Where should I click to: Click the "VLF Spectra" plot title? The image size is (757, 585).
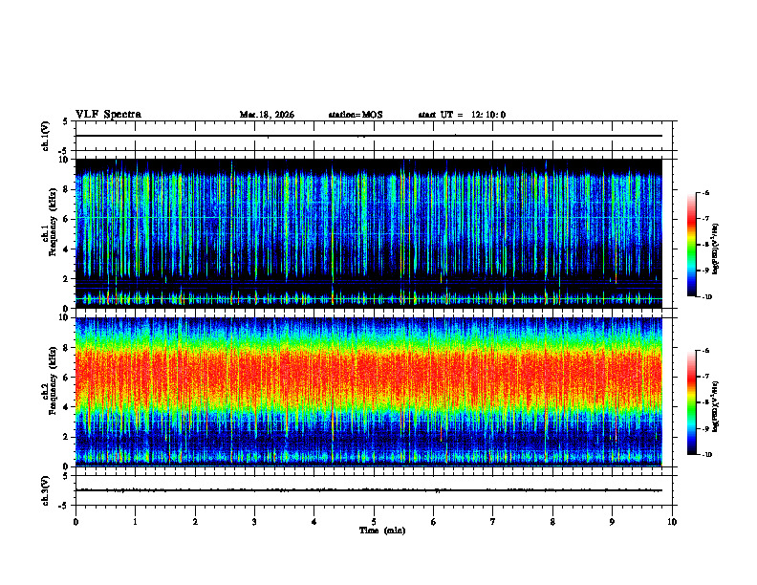(108, 115)
